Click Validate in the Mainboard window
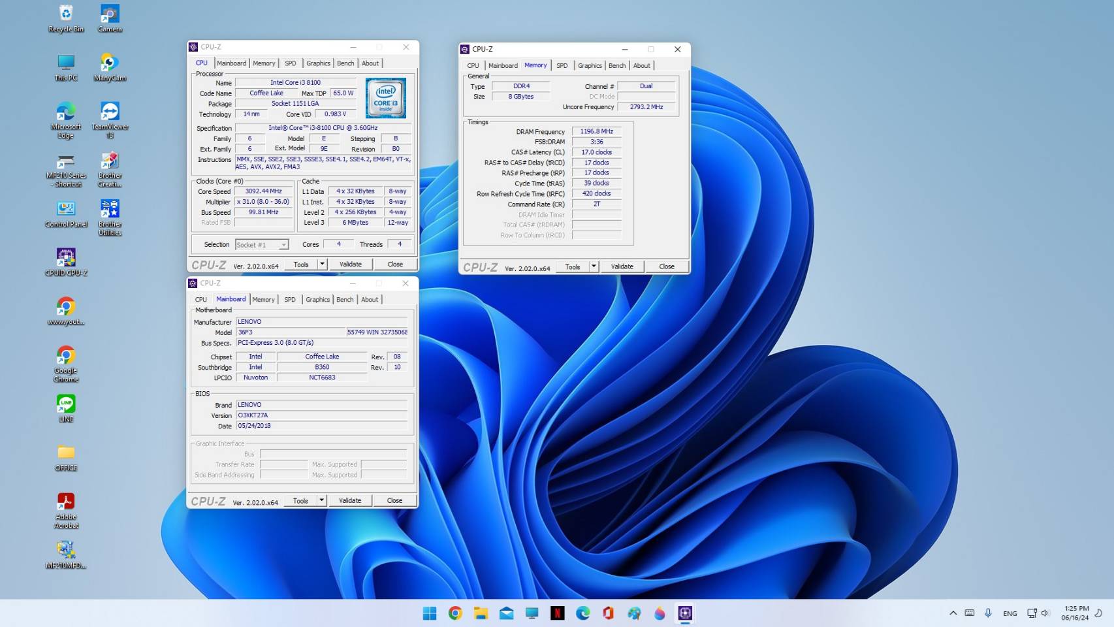This screenshot has height=627, width=1114. pyautogui.click(x=350, y=500)
